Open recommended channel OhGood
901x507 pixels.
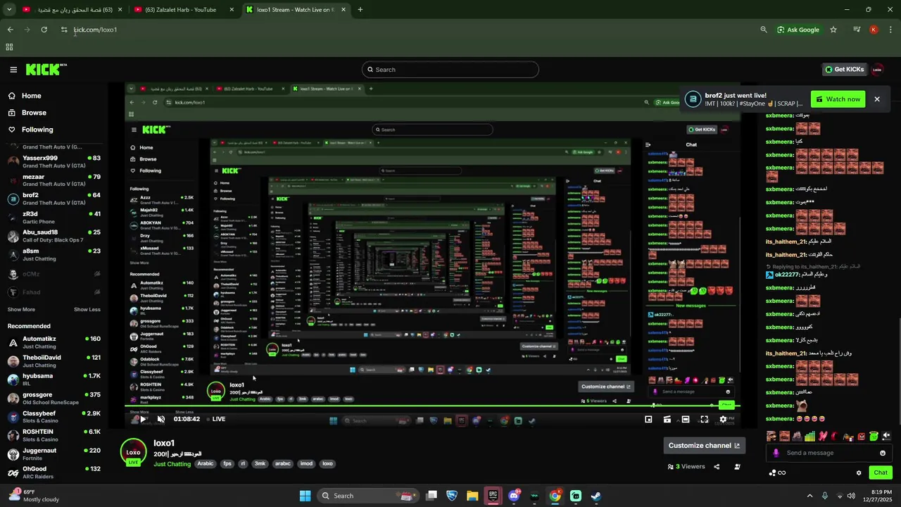[x=53, y=472]
